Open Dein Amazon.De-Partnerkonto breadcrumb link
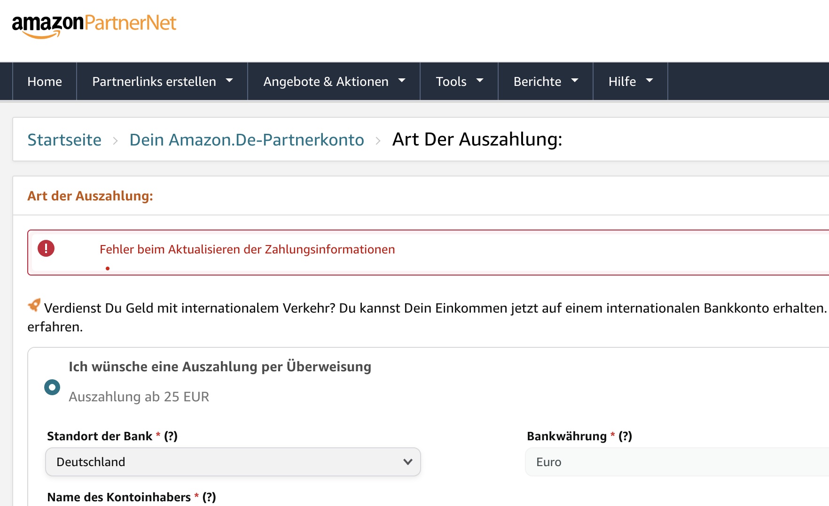Viewport: 829px width, 506px height. (247, 139)
